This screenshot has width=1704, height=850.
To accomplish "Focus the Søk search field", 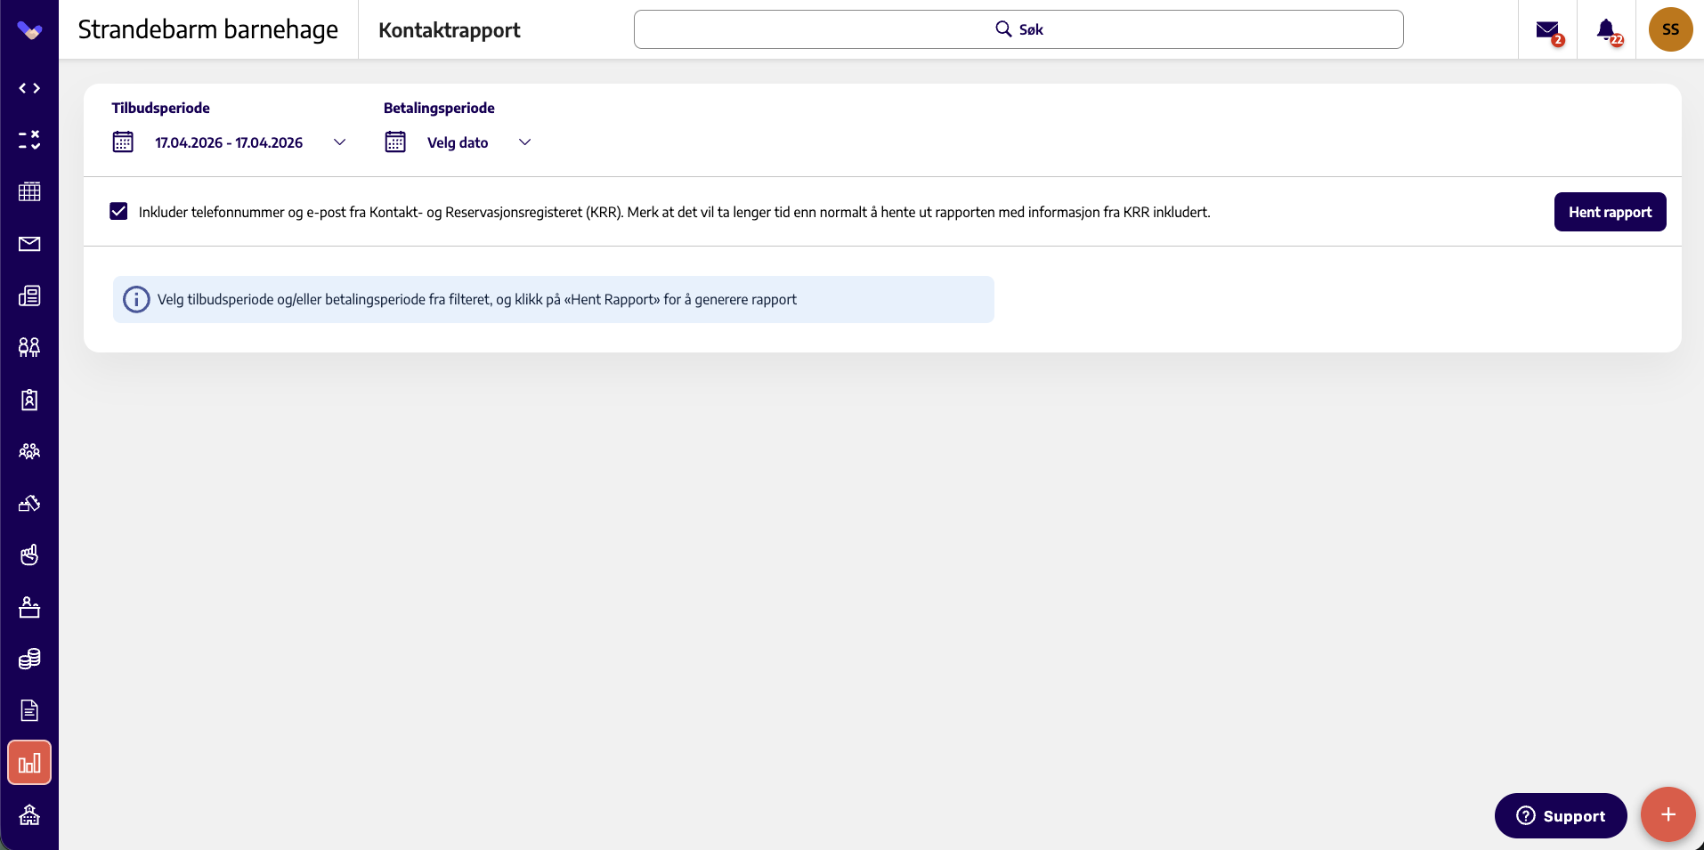I will point(1018,29).
